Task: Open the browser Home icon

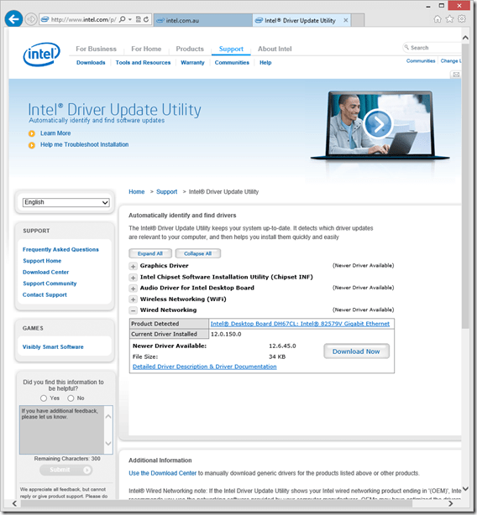Action: 438,19
